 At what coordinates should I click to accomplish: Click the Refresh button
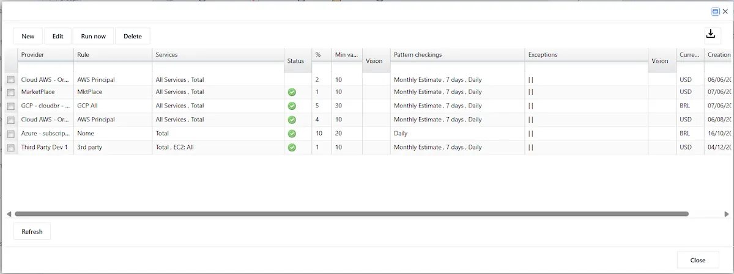coord(32,231)
